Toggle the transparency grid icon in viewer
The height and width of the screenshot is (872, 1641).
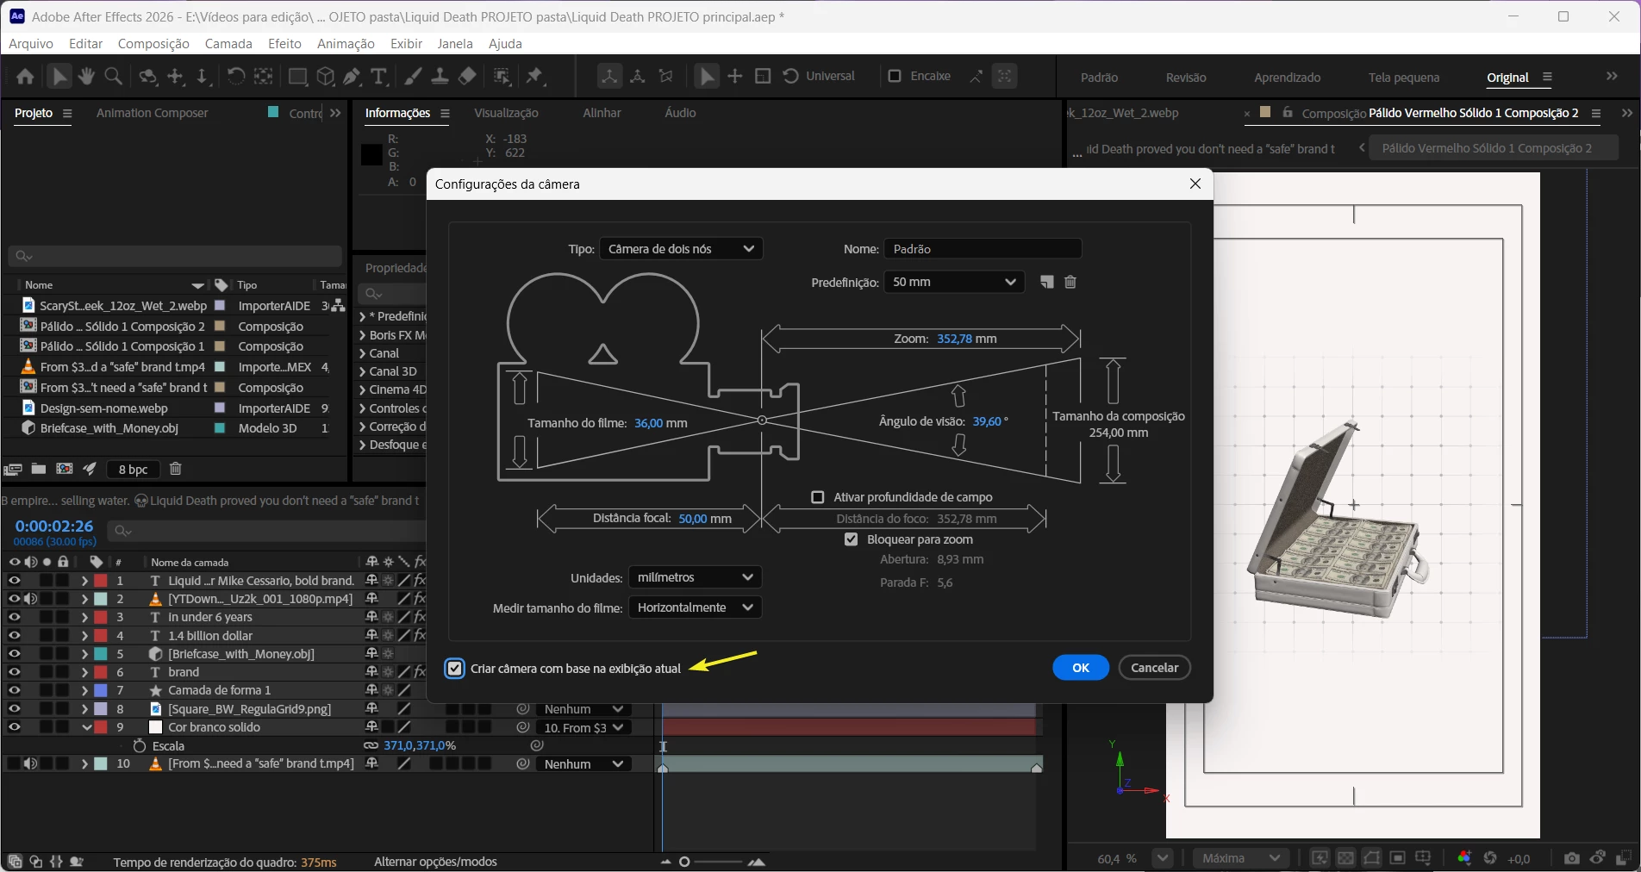point(1345,858)
